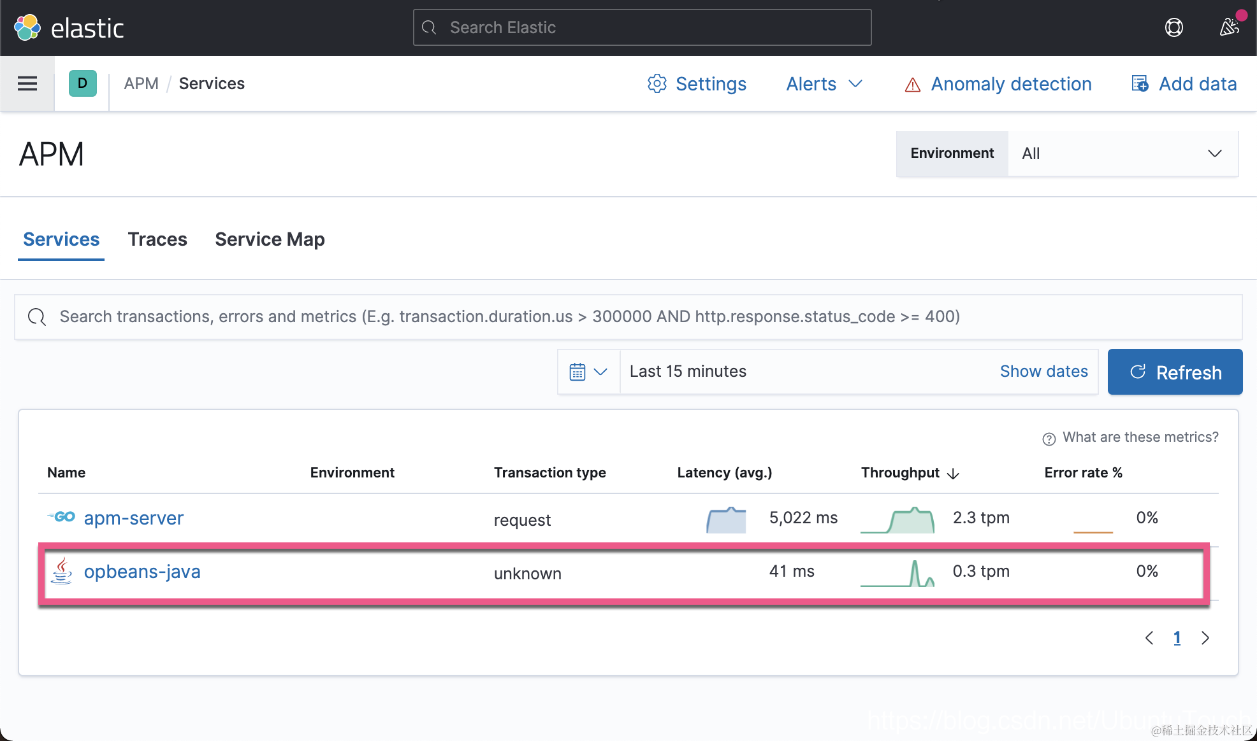Click the D space avatar
The image size is (1257, 741).
tap(82, 83)
